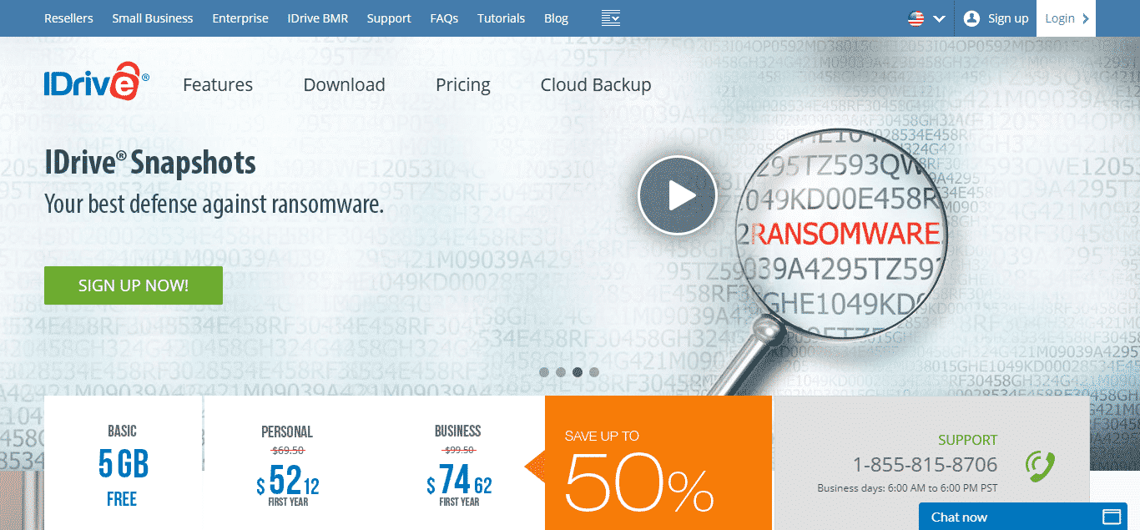
Task: Click the chat window expand icon
Action: coord(1111,516)
